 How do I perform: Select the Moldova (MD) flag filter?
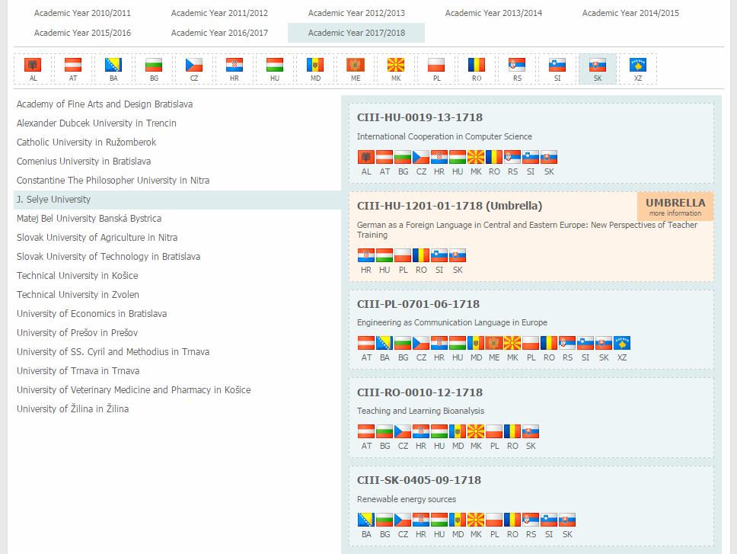(x=315, y=69)
